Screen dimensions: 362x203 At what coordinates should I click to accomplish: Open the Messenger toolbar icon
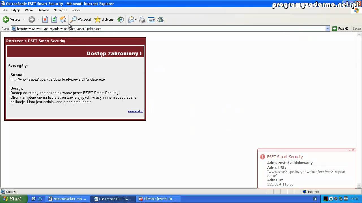[160, 19]
